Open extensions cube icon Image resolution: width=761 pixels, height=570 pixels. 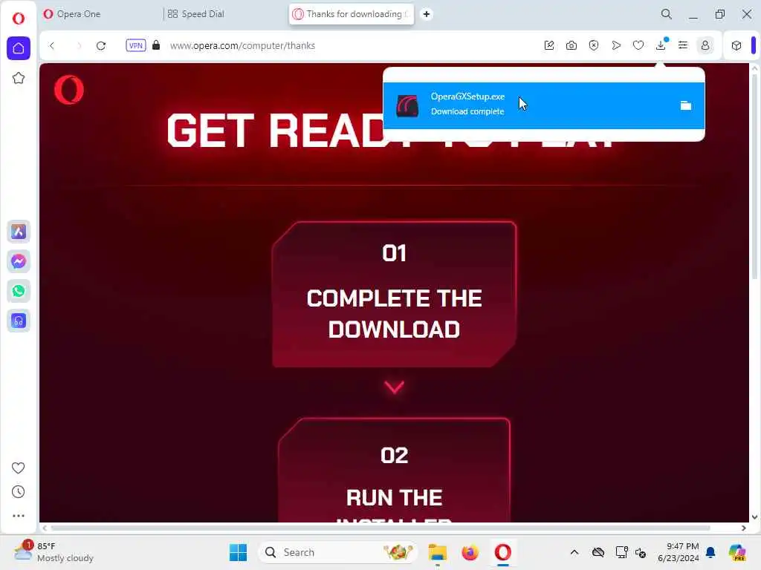point(736,45)
